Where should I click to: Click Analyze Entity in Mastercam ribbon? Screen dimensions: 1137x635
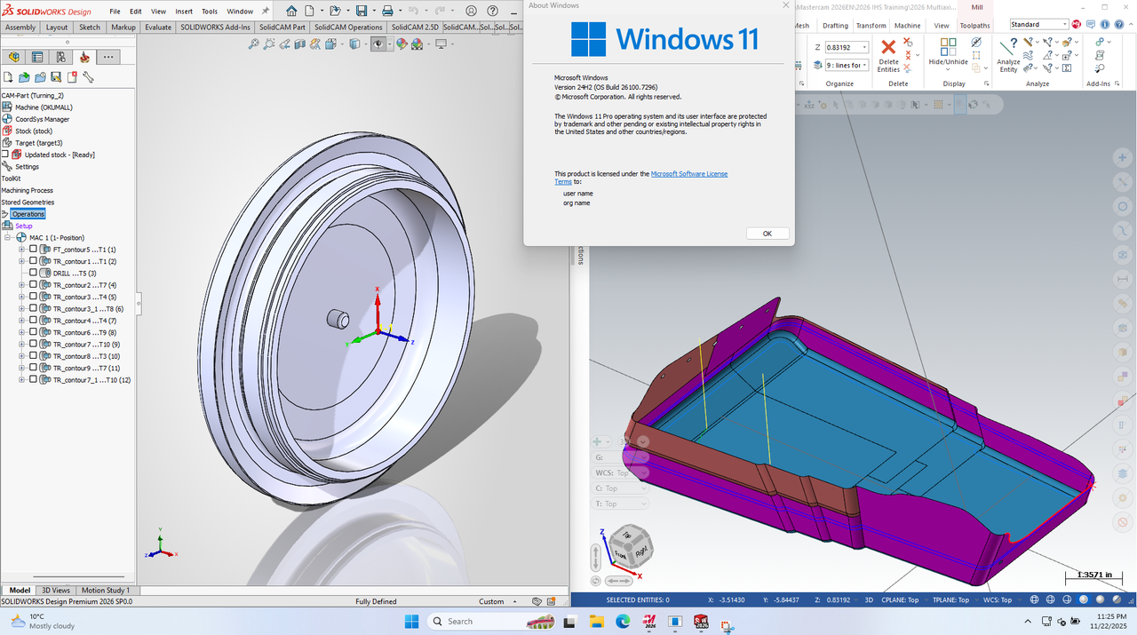pyautogui.click(x=1008, y=55)
